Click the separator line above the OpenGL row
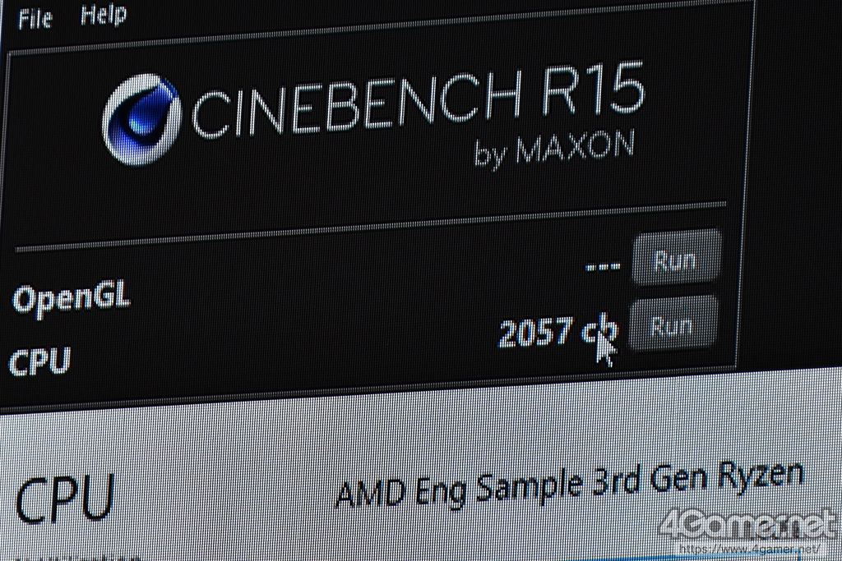Viewport: 842px width, 561px height. (x=371, y=227)
